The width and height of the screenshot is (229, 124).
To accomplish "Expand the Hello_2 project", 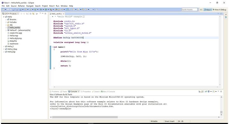I will tap(3, 46).
